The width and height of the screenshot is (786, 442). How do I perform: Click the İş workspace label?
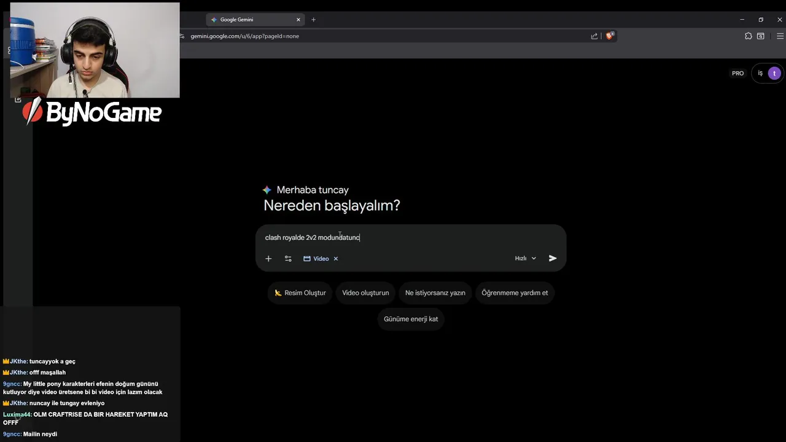tap(760, 73)
